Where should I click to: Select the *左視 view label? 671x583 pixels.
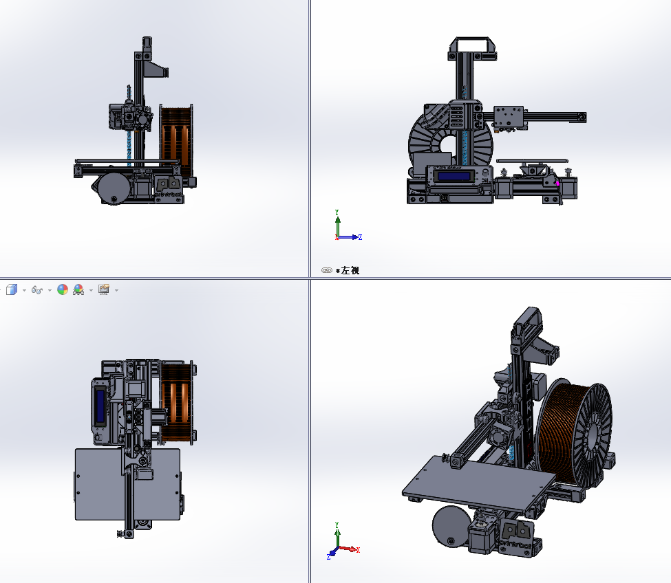[348, 271]
